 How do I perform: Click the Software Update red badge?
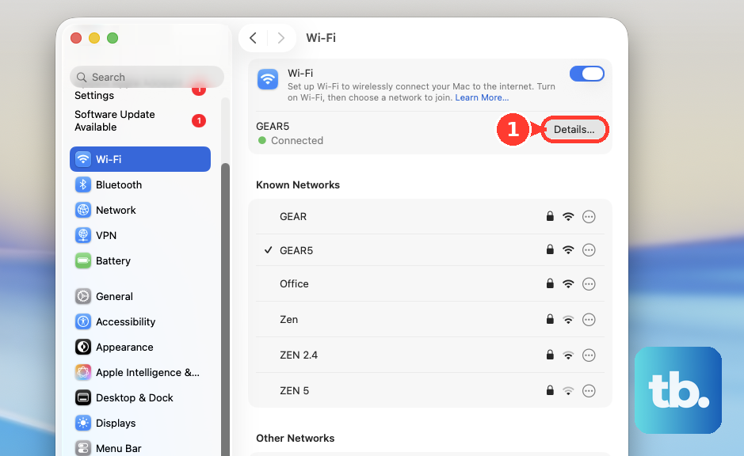199,121
